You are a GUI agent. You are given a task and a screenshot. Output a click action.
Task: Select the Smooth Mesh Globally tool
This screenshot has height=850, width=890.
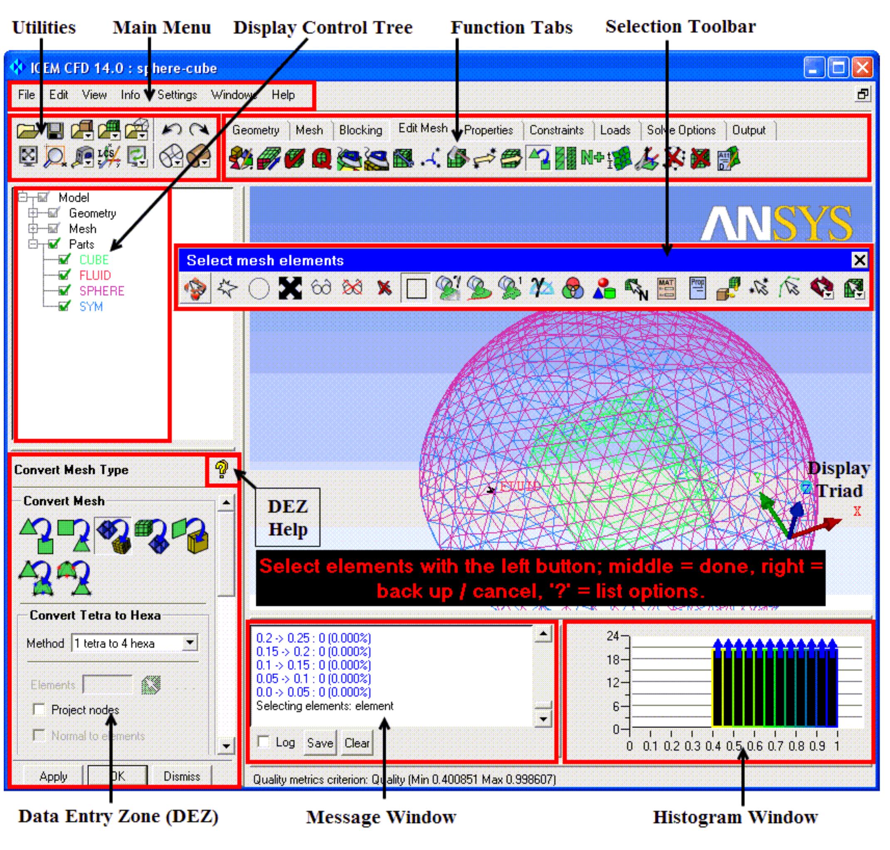(351, 160)
